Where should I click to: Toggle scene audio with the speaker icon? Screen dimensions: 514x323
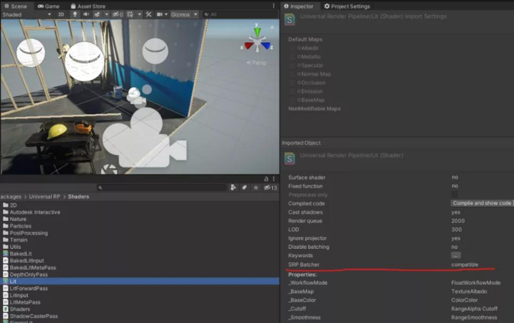(x=86, y=14)
